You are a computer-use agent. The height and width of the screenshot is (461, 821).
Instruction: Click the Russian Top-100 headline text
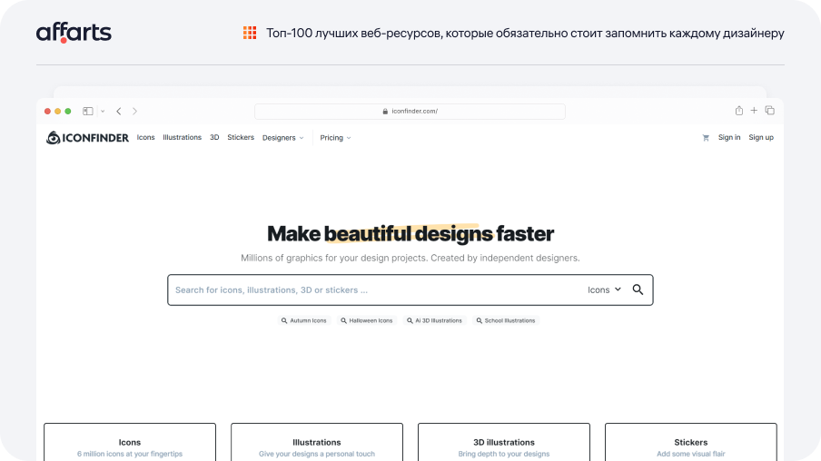[525, 33]
